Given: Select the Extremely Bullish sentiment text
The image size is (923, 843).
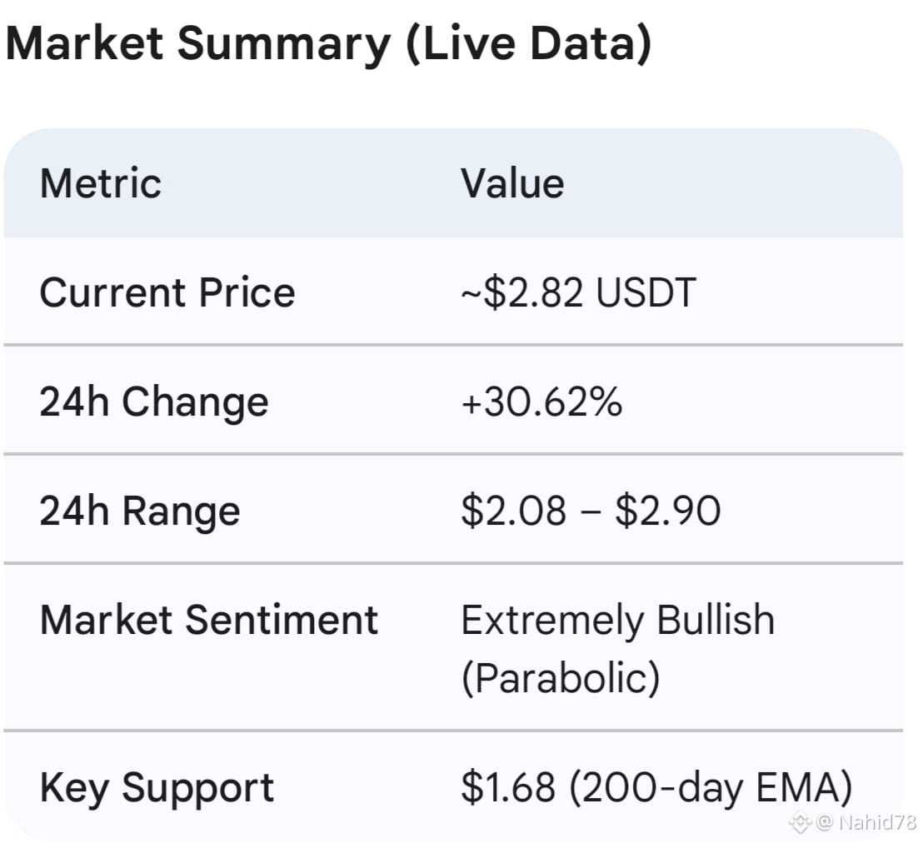Looking at the screenshot, I should 617,621.
